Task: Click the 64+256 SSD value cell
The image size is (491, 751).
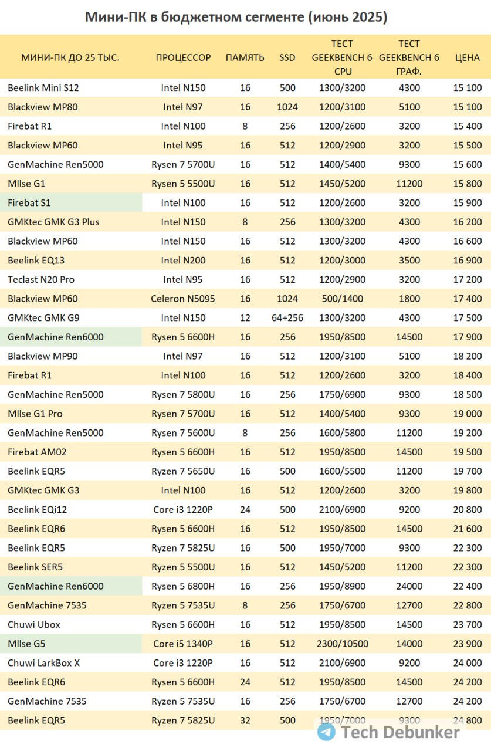Action: tap(287, 317)
